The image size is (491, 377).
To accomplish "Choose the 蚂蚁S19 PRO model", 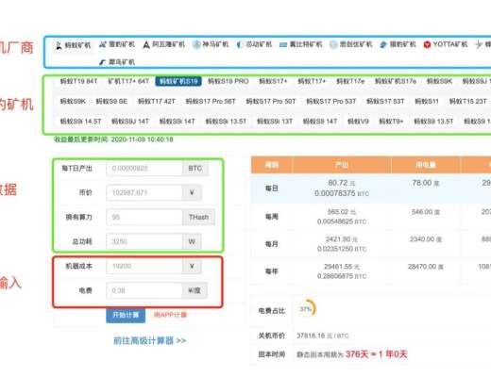I will [x=229, y=81].
